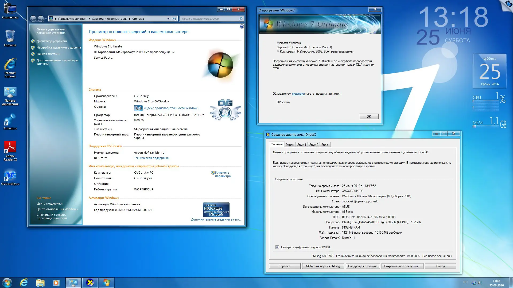
Task: Switch to the Экран tab in DxDiag
Action: (x=290, y=144)
